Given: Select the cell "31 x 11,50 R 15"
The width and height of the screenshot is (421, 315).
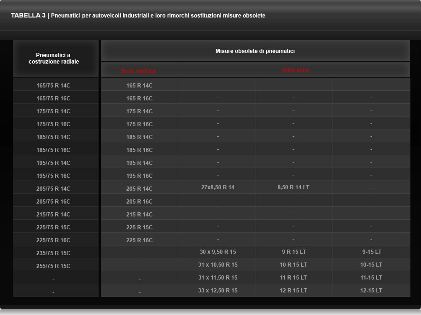Looking at the screenshot, I should [218, 277].
